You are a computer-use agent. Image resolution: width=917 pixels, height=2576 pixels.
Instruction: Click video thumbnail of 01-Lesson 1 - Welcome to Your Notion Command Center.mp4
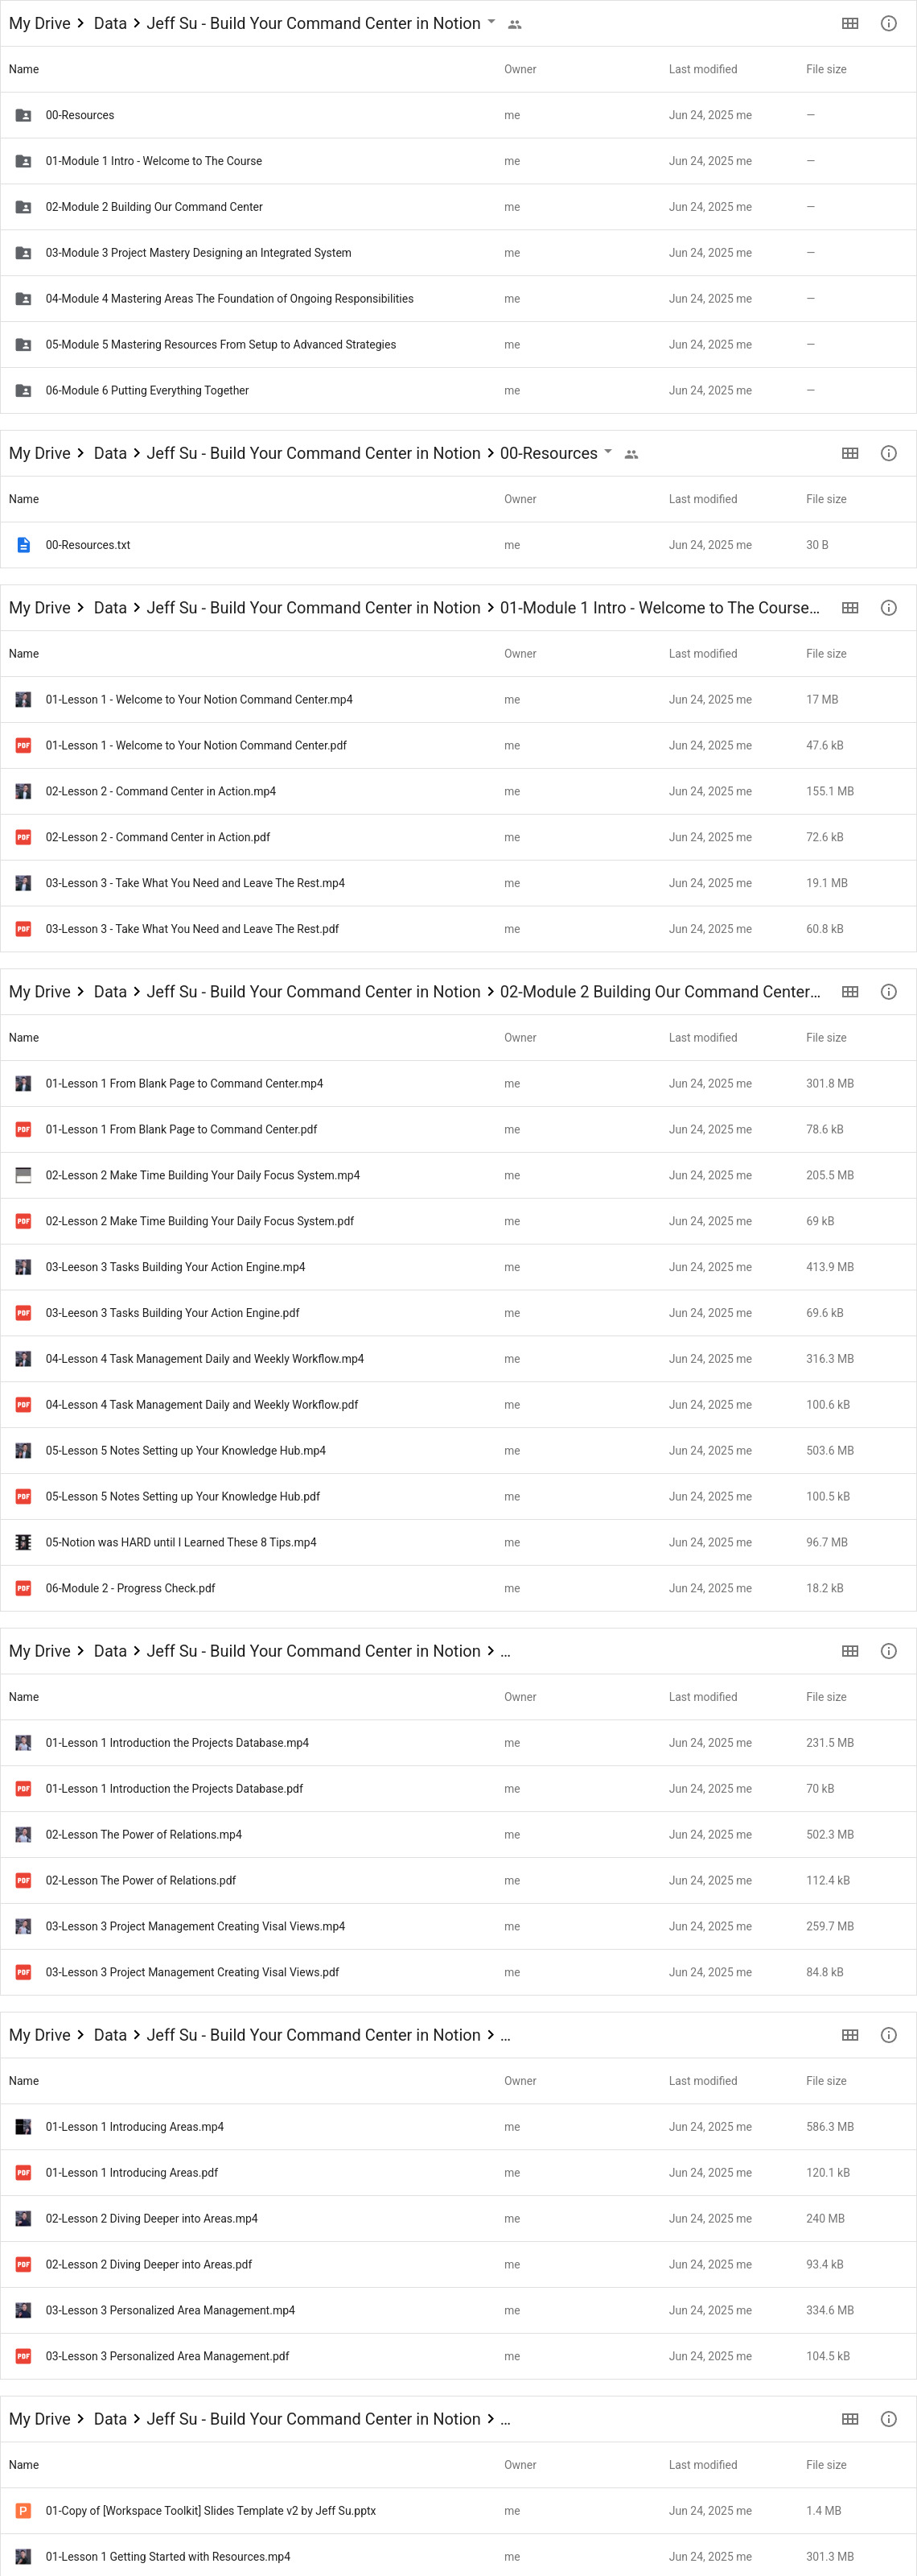click(x=23, y=700)
